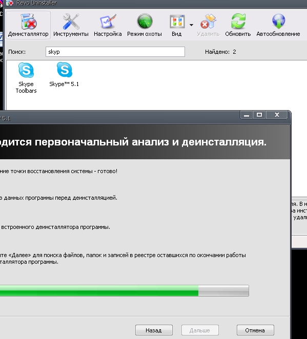Image resolution: width=307 pixels, height=339 pixels.
Task: Click the dialog heading 'первоначальный анализ и деинсталляция'
Action: point(151,142)
